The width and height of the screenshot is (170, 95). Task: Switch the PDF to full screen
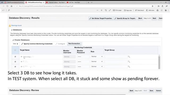click(x=110, y=10)
